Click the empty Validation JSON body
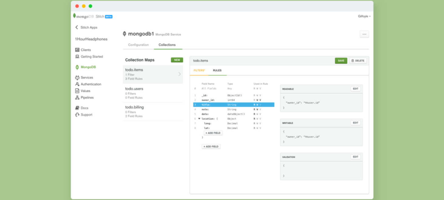This screenshot has width=444, height=200. [321, 170]
